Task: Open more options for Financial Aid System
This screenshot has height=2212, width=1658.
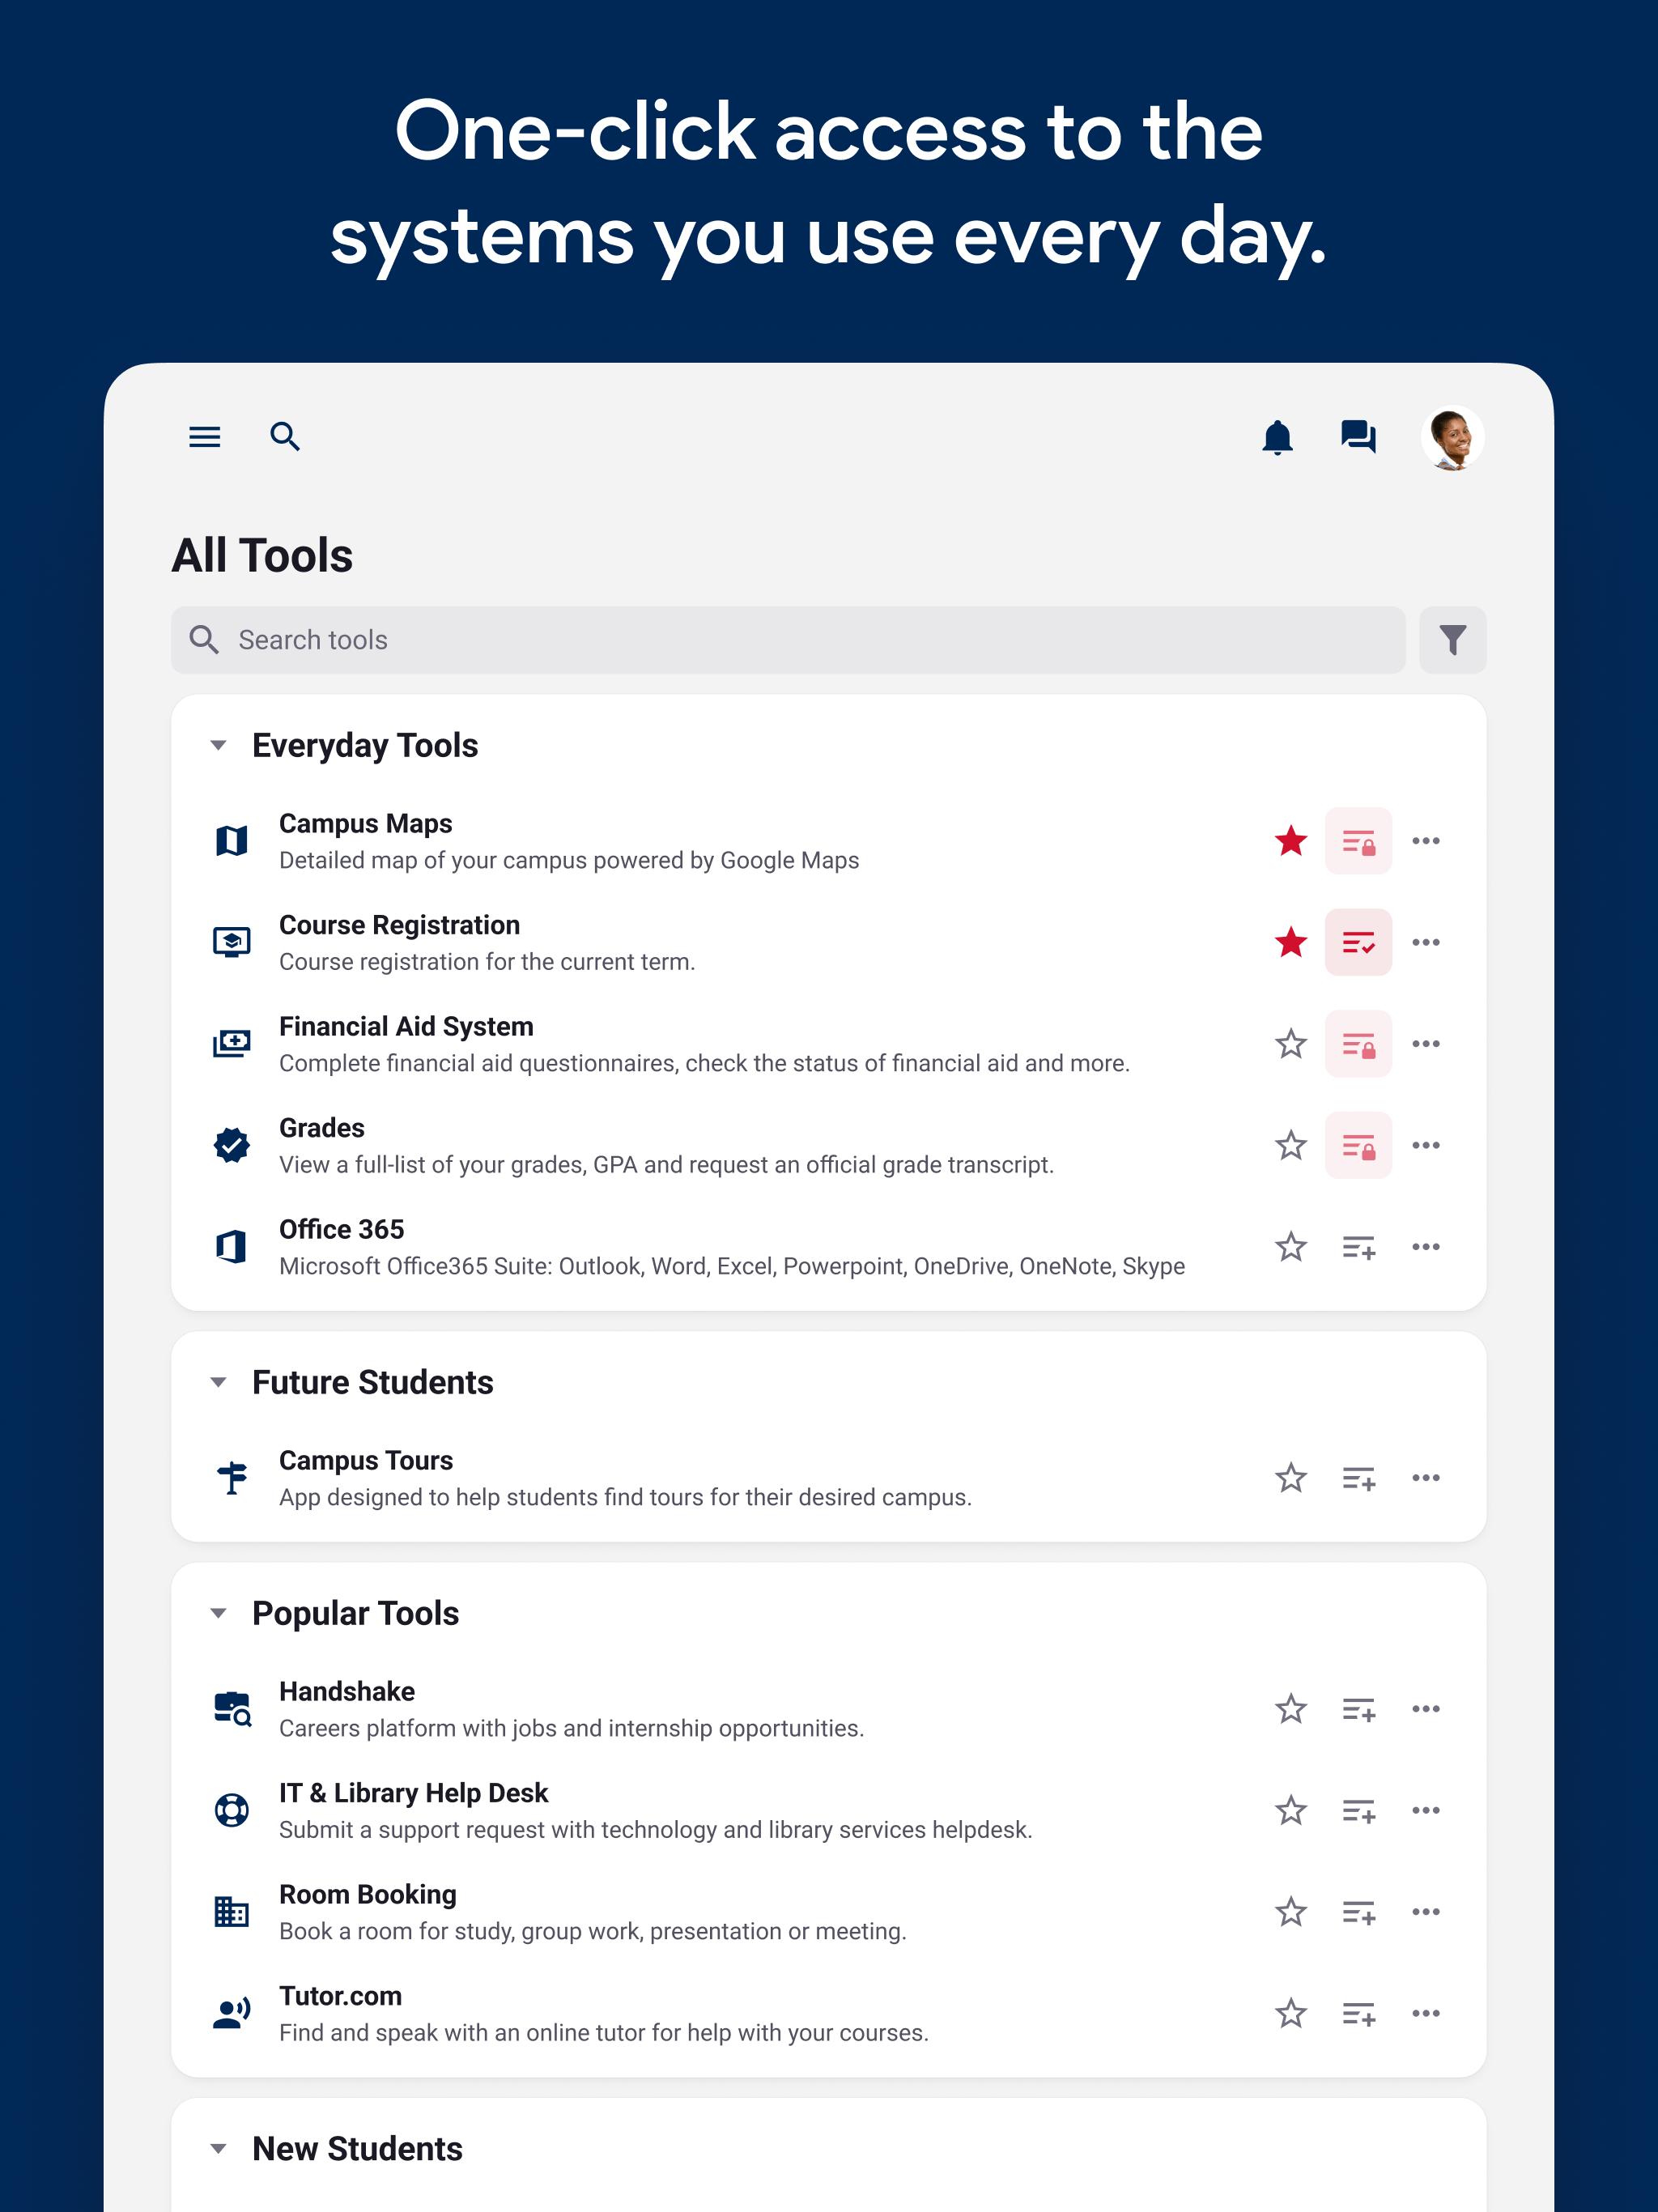Action: point(1425,1044)
